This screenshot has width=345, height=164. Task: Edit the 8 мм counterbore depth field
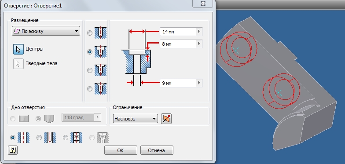point(178,44)
